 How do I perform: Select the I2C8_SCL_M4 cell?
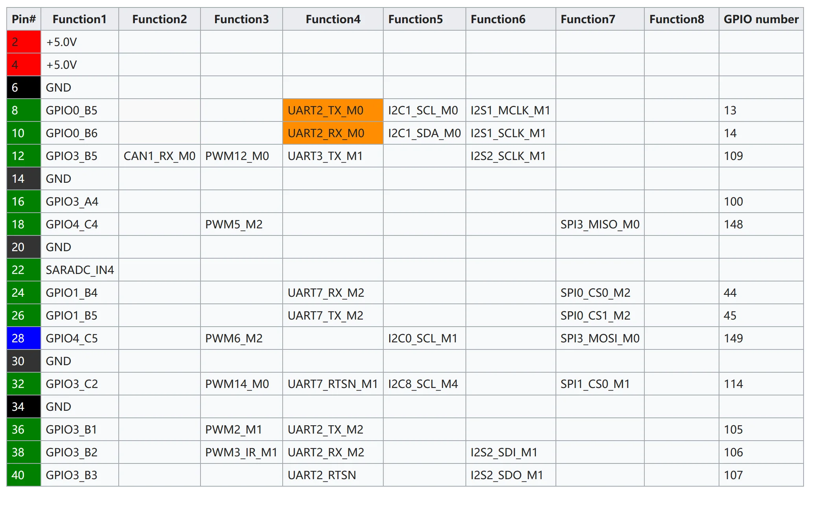point(423,384)
